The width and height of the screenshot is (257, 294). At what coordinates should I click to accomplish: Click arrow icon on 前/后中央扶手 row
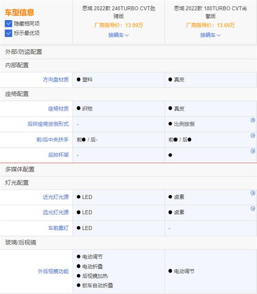tap(253, 136)
